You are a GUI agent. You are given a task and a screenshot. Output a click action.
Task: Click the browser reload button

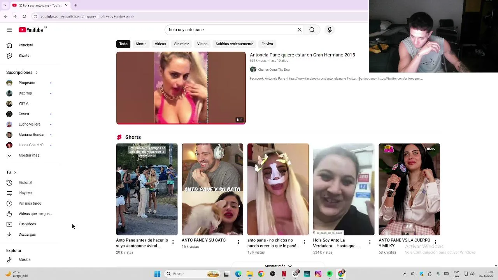(x=24, y=16)
